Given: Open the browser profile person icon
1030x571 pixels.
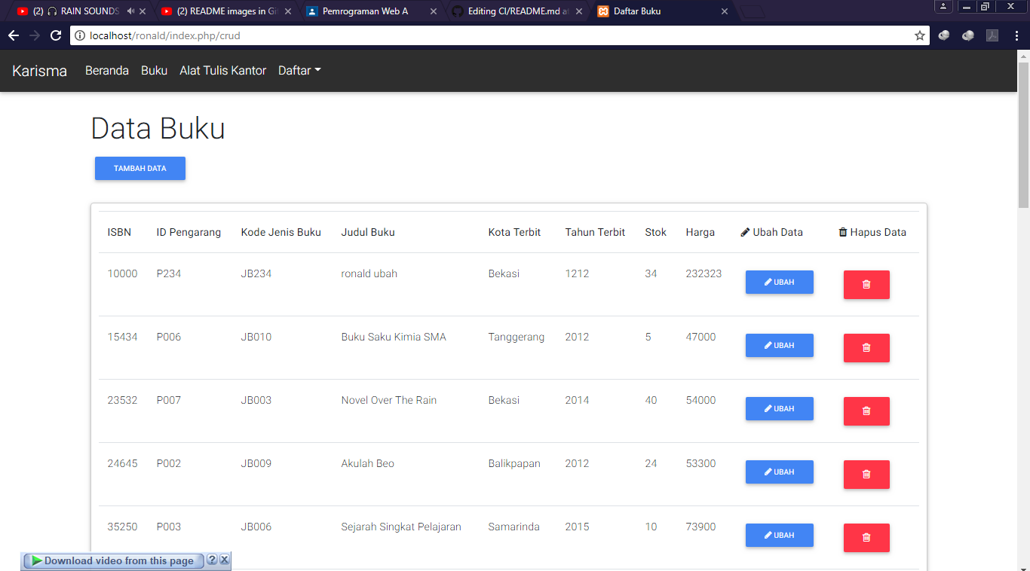Looking at the screenshot, I should coord(943,7).
